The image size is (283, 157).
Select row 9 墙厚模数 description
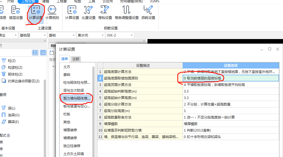(x=143, y=124)
